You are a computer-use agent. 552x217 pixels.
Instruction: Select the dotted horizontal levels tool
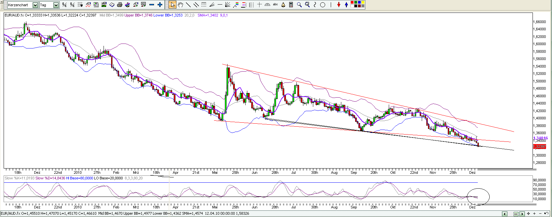coord(204,5)
